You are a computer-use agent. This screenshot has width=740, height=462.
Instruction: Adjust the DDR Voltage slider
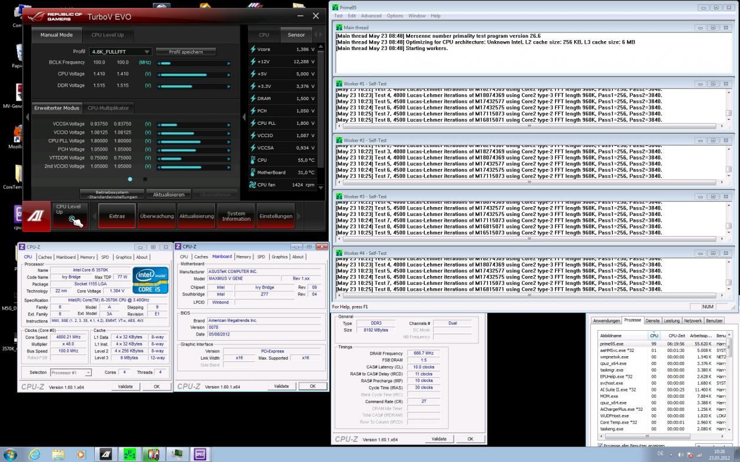point(193,86)
